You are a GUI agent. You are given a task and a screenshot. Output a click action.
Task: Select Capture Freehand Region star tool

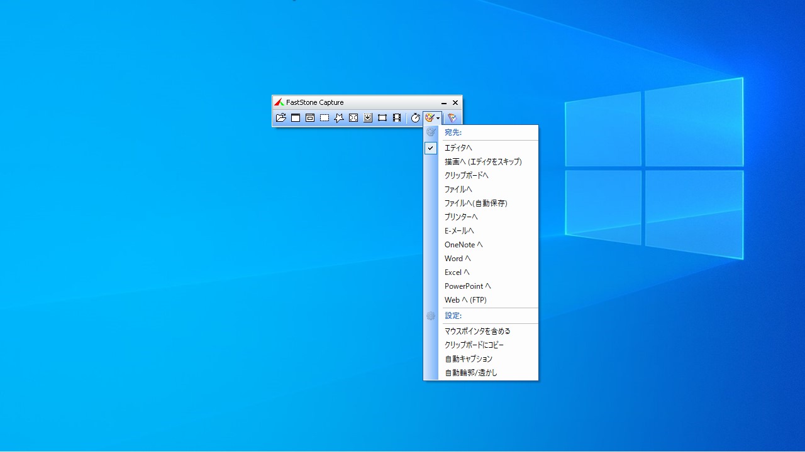pyautogui.click(x=339, y=118)
